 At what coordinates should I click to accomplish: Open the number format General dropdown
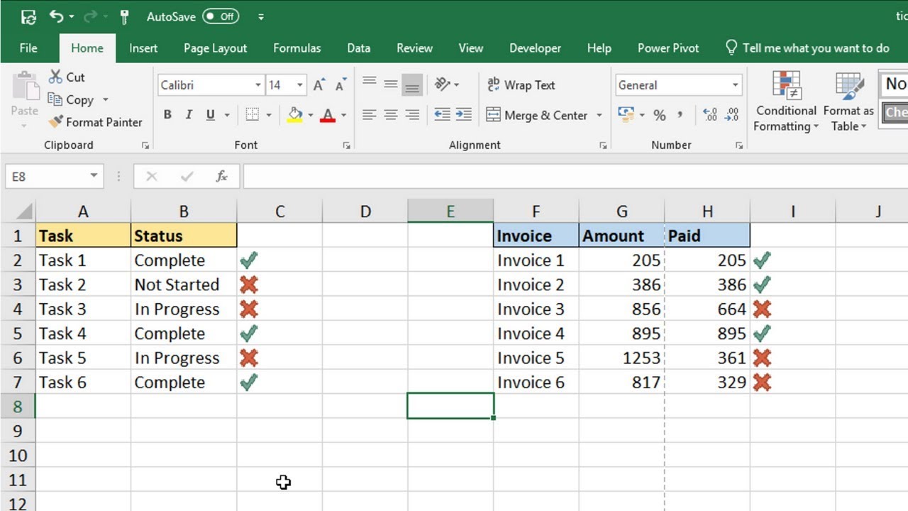tap(736, 85)
